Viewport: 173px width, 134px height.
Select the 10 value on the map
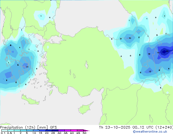click(x=130, y=38)
